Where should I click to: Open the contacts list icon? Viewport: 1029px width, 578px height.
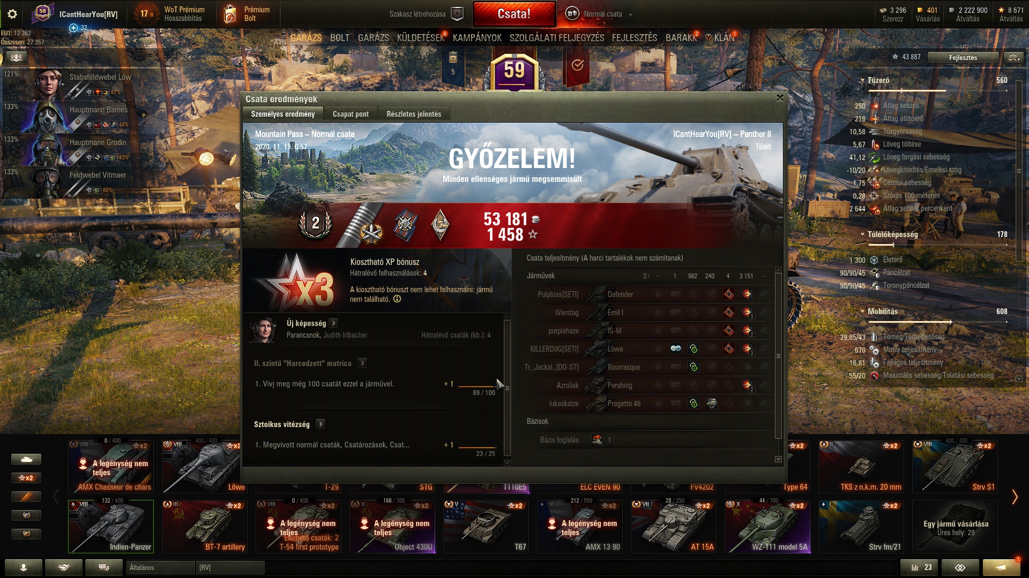click(24, 567)
